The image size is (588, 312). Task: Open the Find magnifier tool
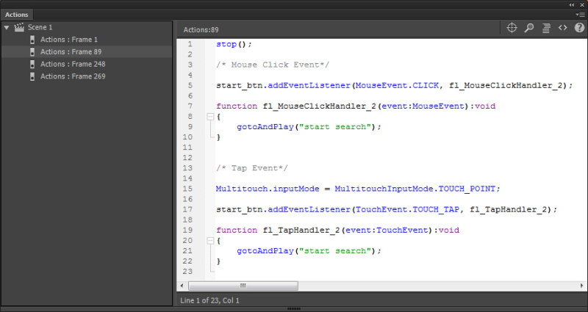pos(528,28)
